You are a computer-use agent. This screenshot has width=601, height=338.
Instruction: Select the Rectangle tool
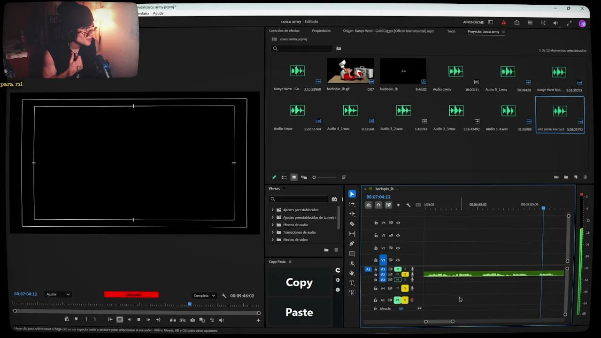pos(352,253)
